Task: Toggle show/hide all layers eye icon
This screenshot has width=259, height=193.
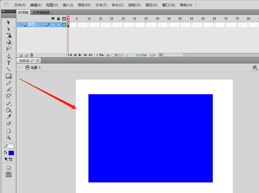Action: click(53, 19)
